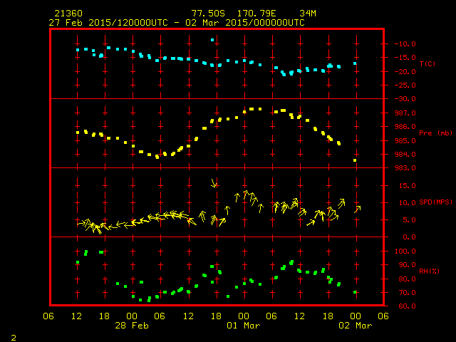The width and height of the screenshot is (456, 342).
Task: Click the last yellow pressure point near 983.5
Action: coord(355,160)
